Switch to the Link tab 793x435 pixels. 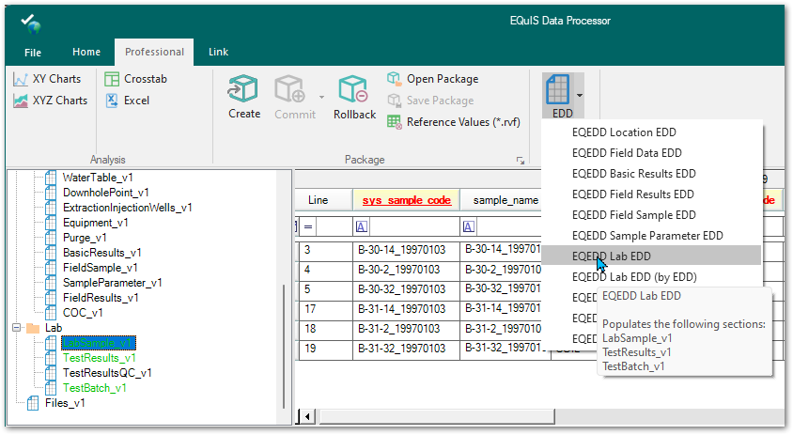(x=219, y=52)
